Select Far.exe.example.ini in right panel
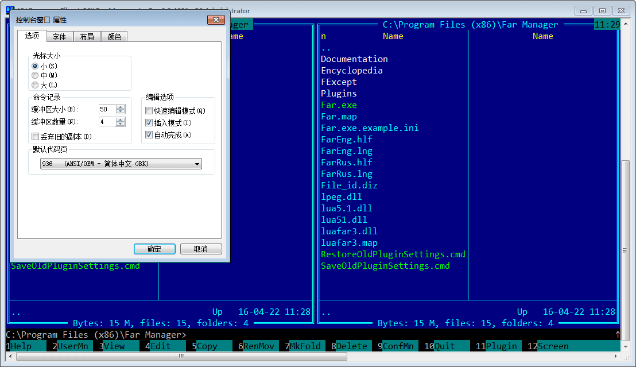The image size is (636, 367). coord(370,128)
